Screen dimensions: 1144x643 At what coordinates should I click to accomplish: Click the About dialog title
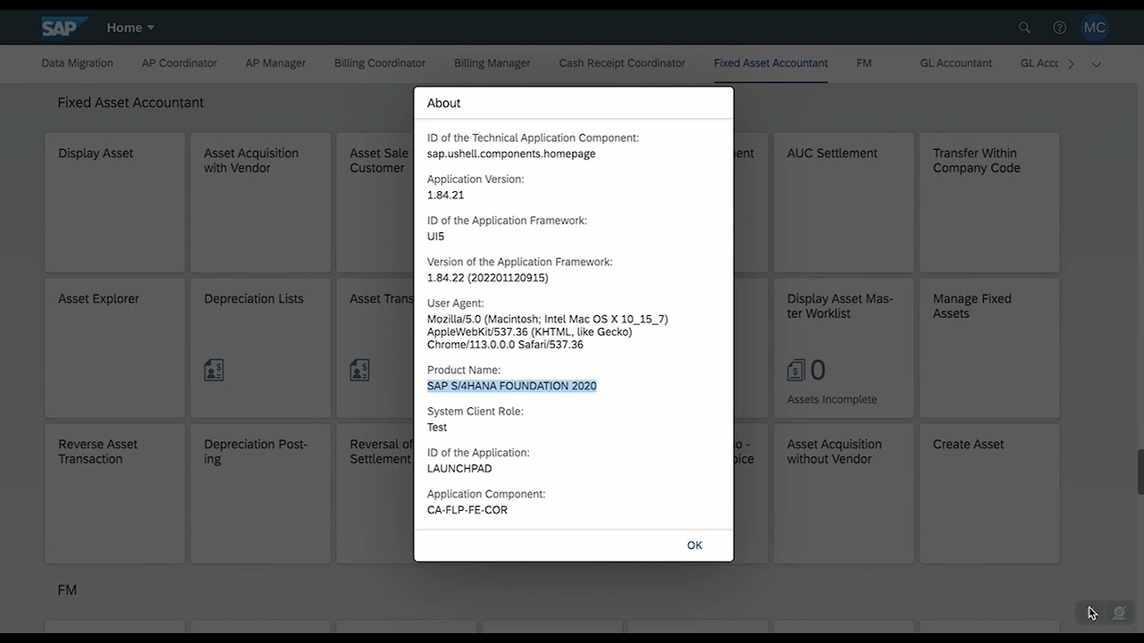click(444, 104)
